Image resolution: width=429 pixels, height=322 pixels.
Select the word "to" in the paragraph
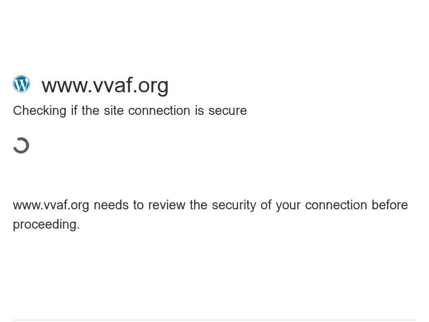pyautogui.click(x=138, y=206)
